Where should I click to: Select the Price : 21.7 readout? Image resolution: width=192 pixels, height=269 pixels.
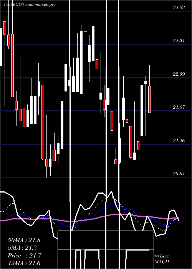pos(25,256)
